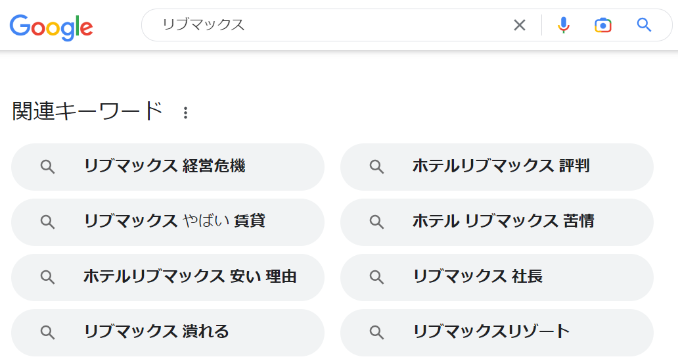Open options menu beside 関連キーワード
The height and width of the screenshot is (363, 678).
(185, 113)
